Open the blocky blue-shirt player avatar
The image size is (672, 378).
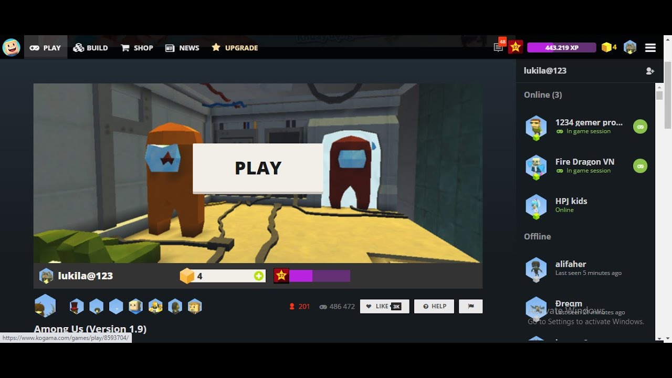tap(135, 306)
